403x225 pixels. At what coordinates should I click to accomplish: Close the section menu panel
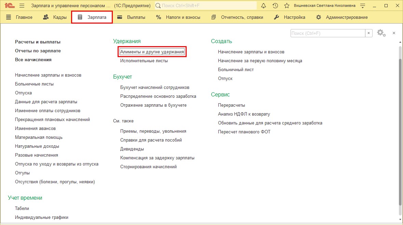[394, 33]
